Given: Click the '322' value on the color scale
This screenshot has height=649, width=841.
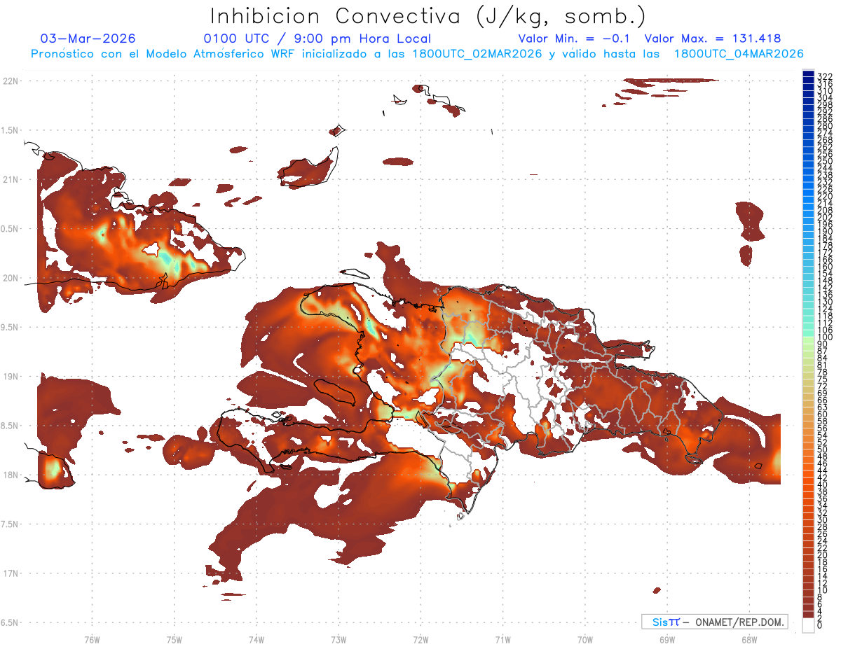Looking at the screenshot, I should [824, 76].
